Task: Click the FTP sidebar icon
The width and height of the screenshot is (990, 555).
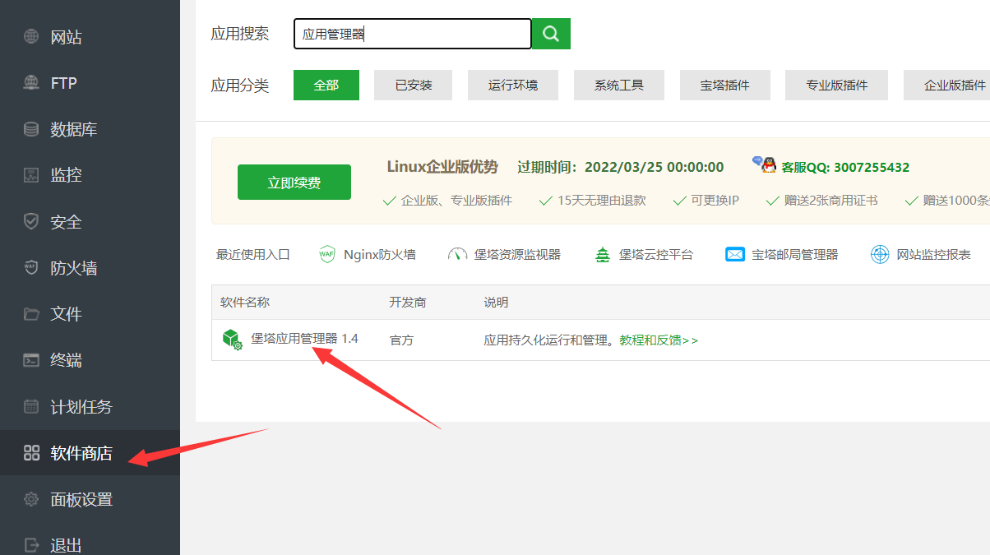Action: pyautogui.click(x=31, y=83)
